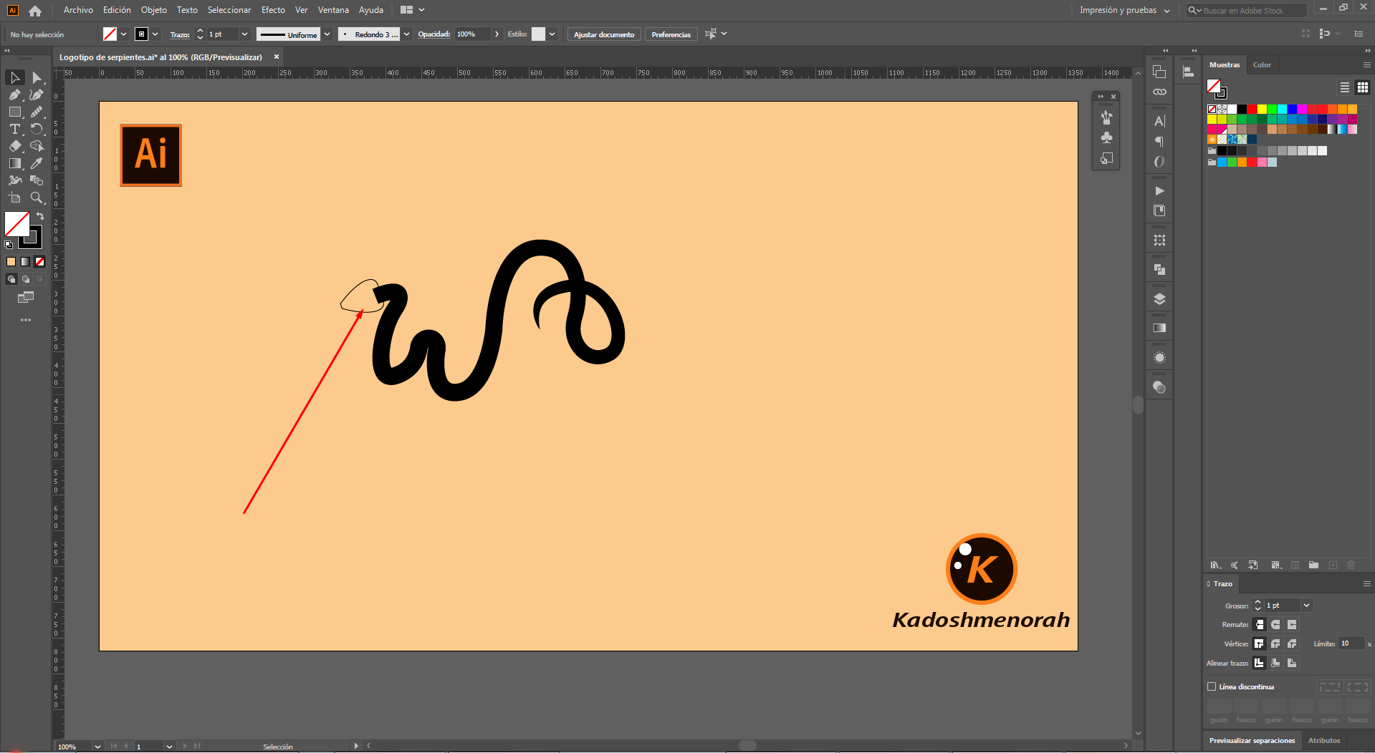This screenshot has width=1375, height=753.
Task: Open the Paragraph panel icon
Action: [x=1159, y=142]
